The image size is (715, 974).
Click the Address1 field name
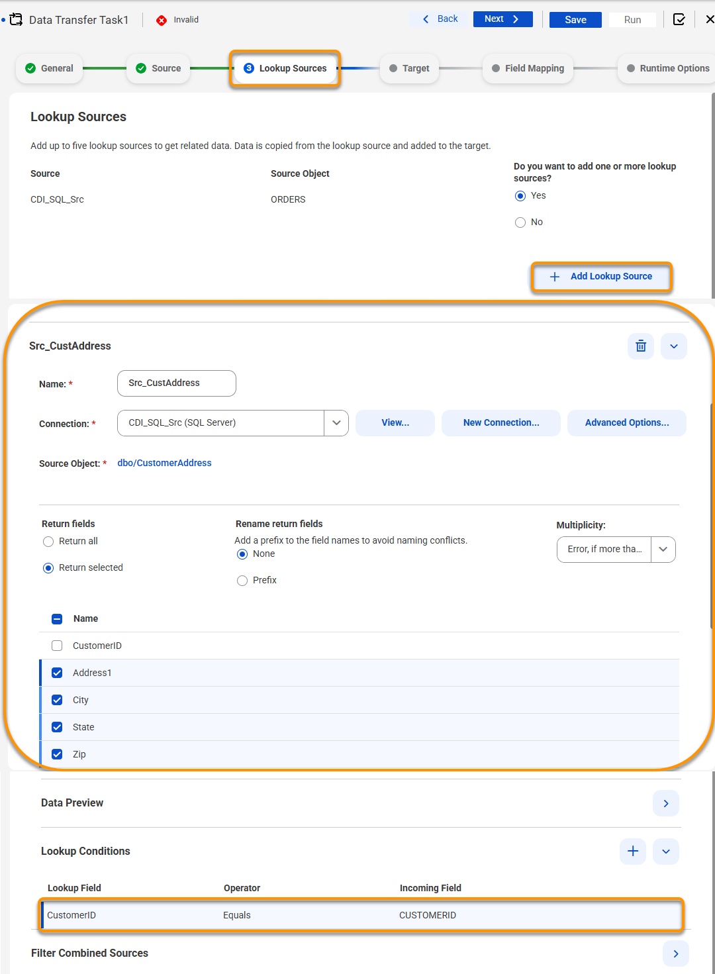pyautogui.click(x=92, y=673)
